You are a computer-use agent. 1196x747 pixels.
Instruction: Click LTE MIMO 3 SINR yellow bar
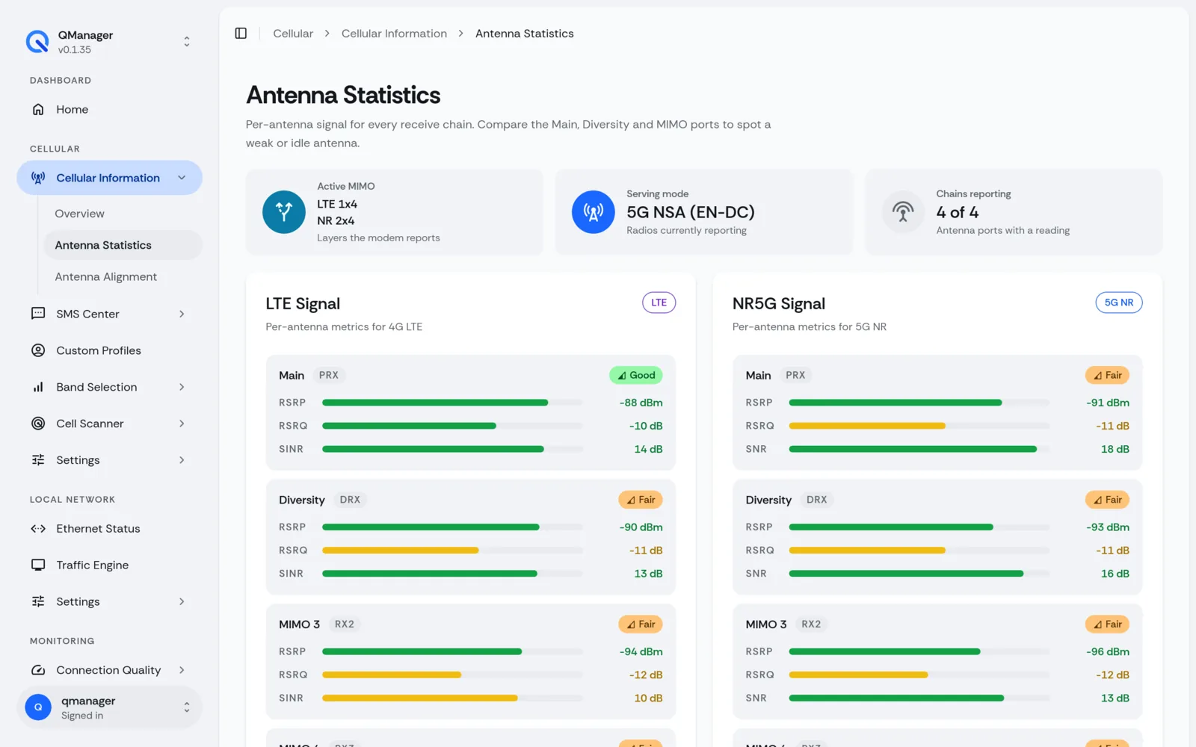point(420,698)
